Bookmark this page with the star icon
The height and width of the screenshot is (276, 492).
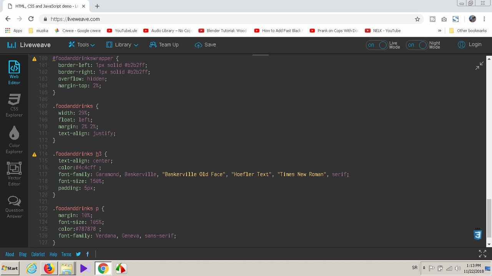[417, 19]
